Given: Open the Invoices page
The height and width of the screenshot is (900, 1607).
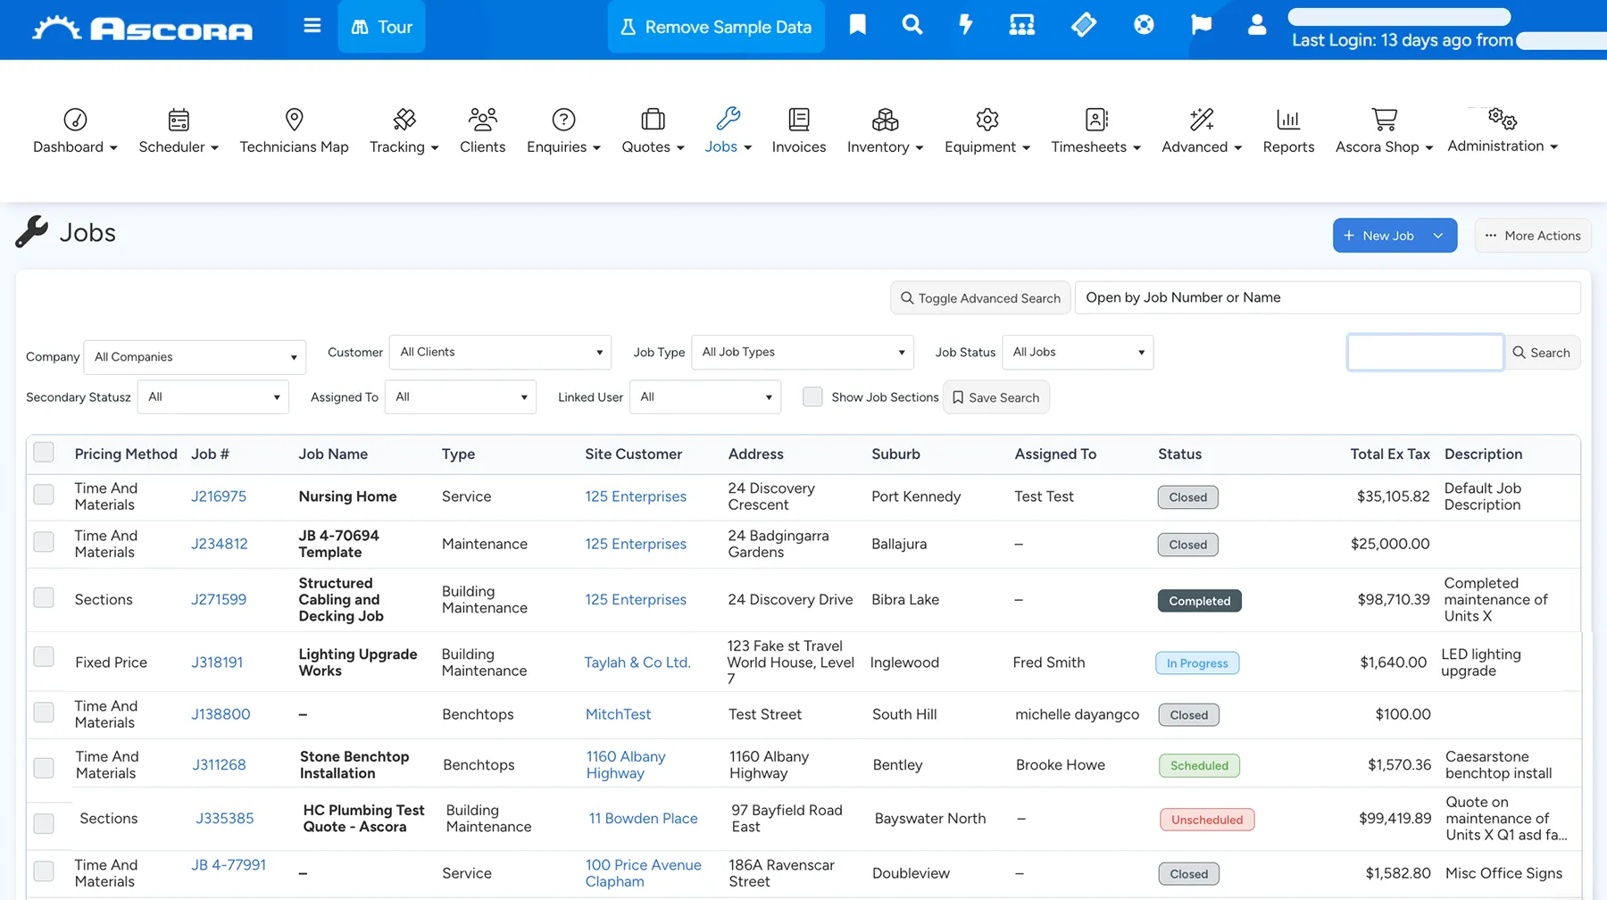Looking at the screenshot, I should [799, 131].
